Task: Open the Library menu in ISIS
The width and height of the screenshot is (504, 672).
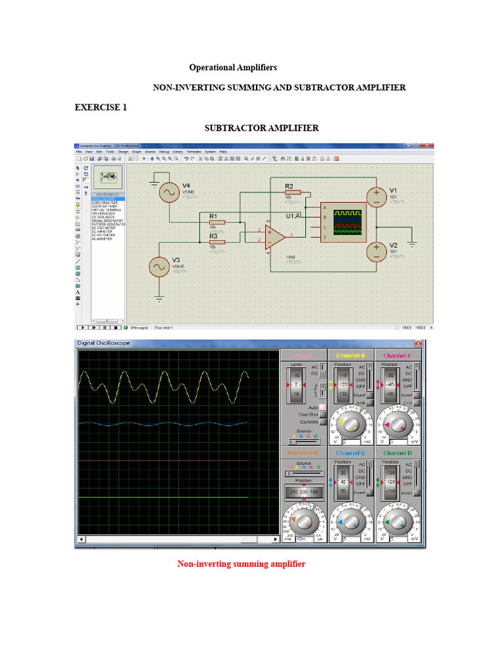Action: [178, 152]
